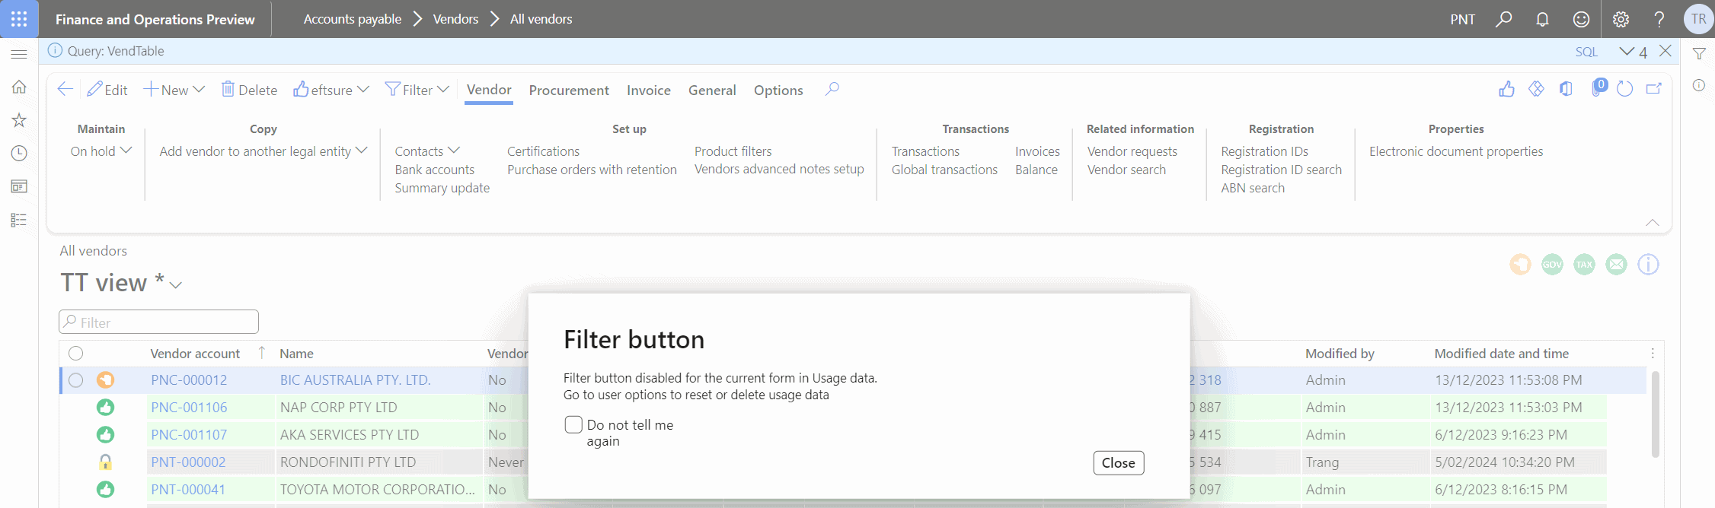The width and height of the screenshot is (1715, 508).
Task: Click info icon in right side pane
Action: [1699, 85]
